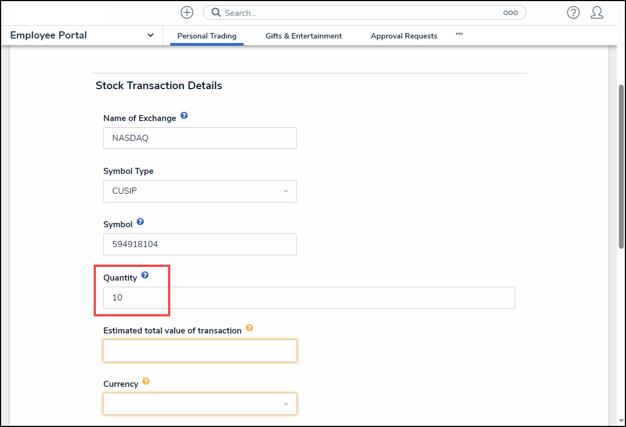The height and width of the screenshot is (427, 626).
Task: Open the Help question mark icon
Action: coord(573,13)
